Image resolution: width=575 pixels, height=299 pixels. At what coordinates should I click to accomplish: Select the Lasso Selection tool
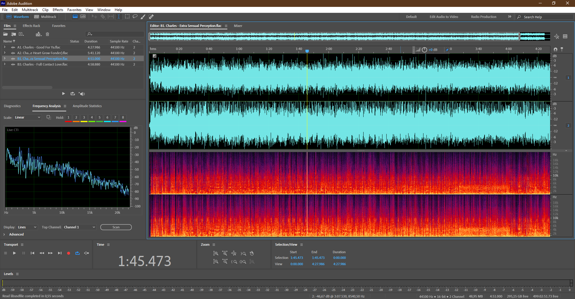click(x=135, y=16)
